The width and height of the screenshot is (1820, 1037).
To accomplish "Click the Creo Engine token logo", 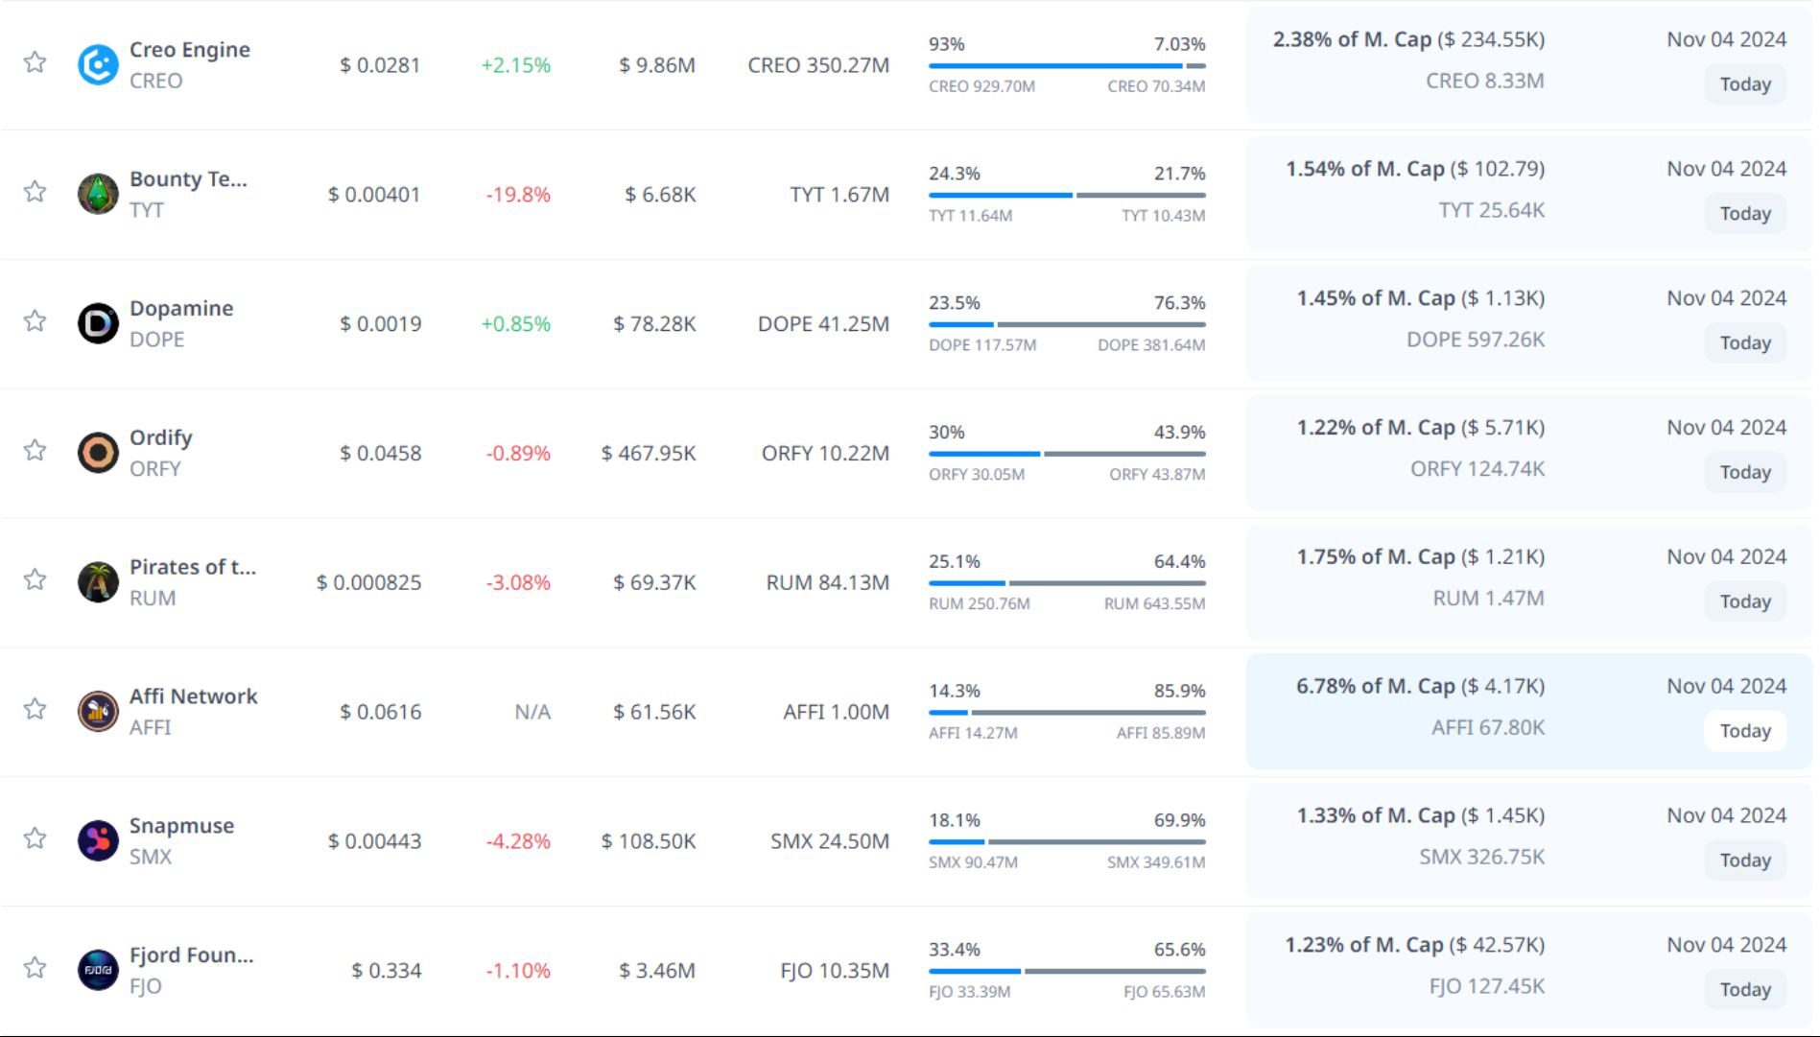I will pyautogui.click(x=98, y=65).
